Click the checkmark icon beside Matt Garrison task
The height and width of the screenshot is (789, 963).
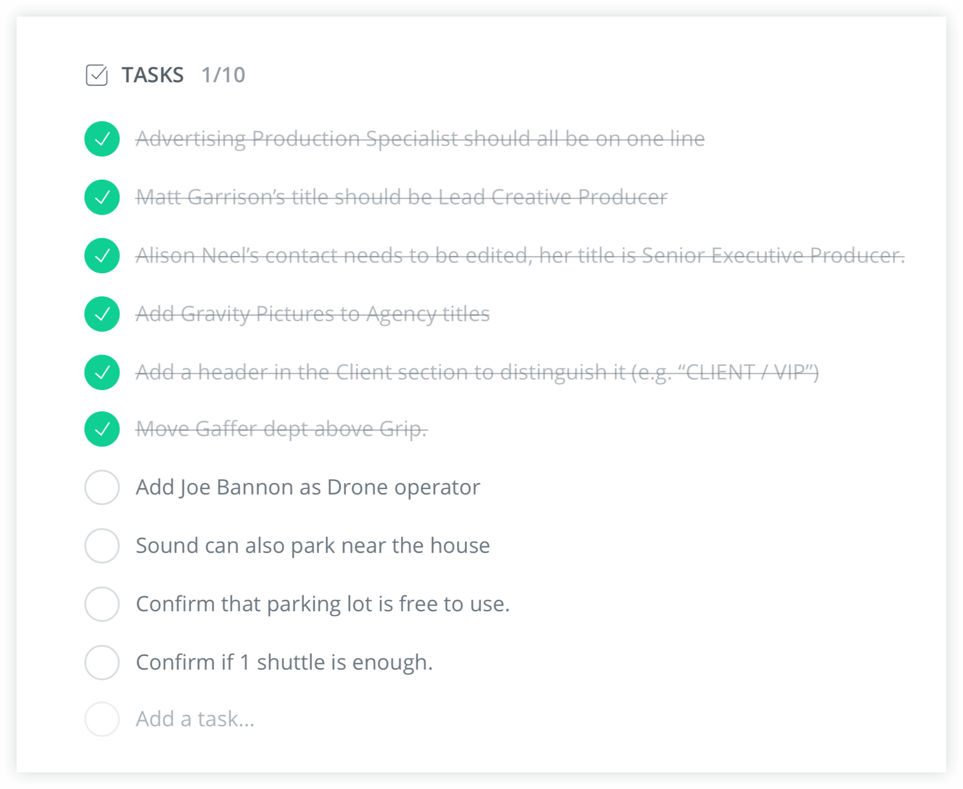click(101, 197)
